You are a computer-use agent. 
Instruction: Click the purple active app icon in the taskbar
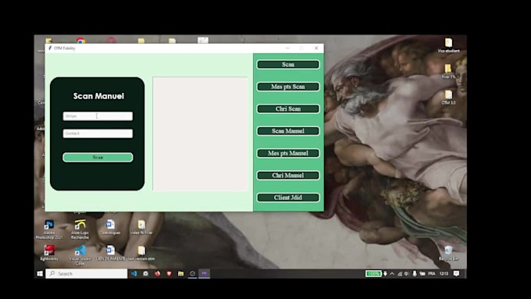pos(205,273)
